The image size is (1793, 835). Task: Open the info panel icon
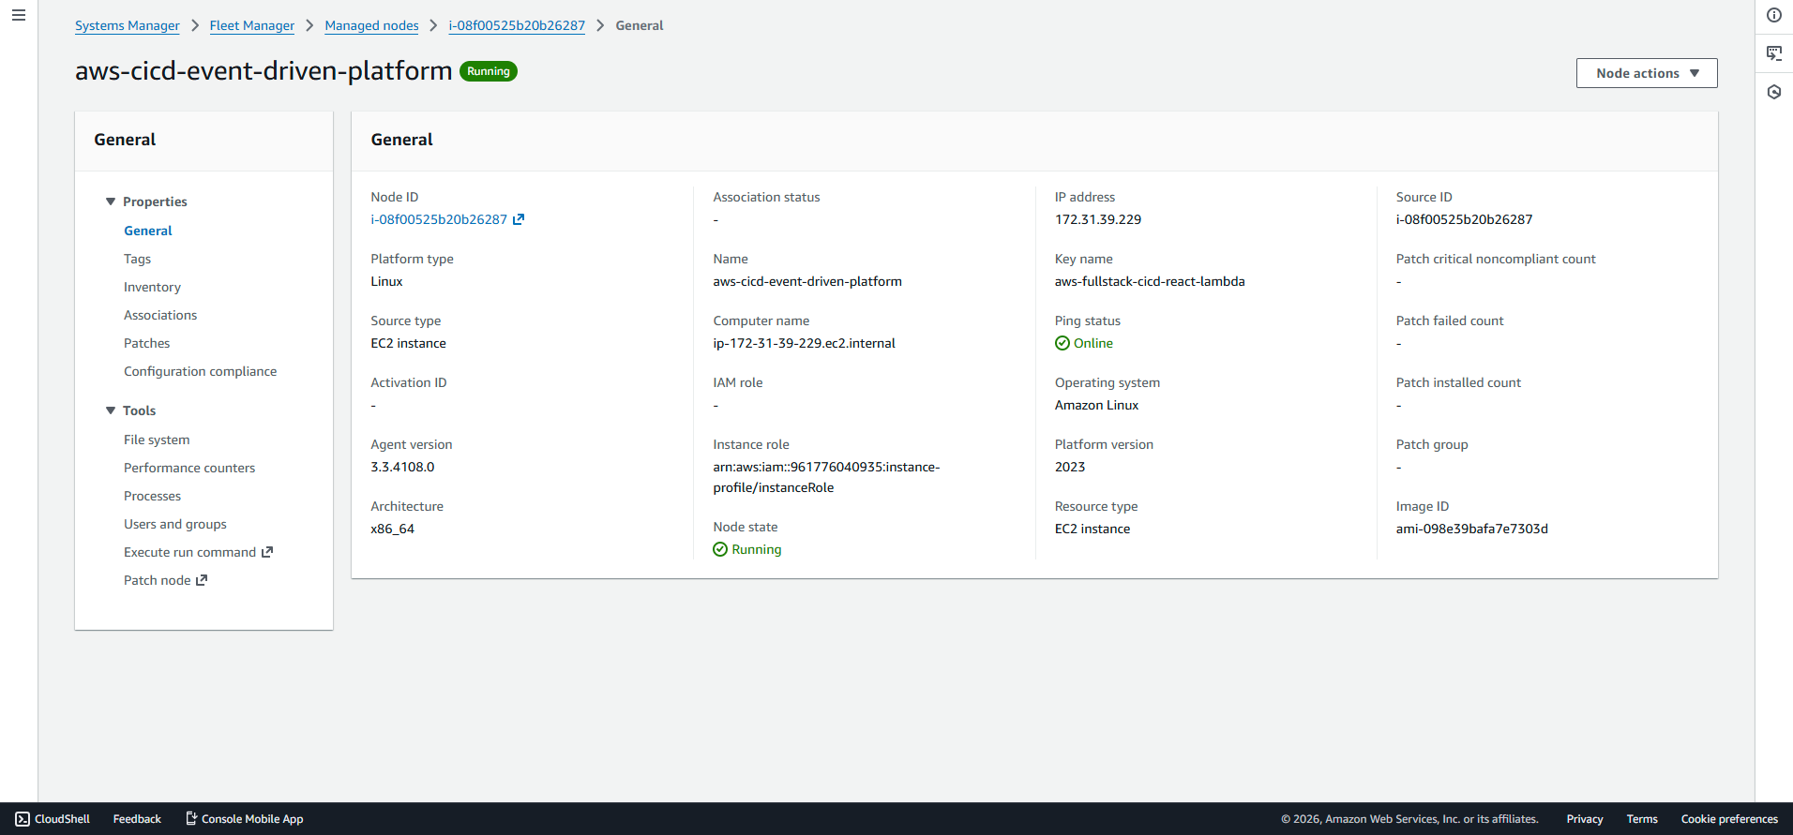pyautogui.click(x=1774, y=15)
